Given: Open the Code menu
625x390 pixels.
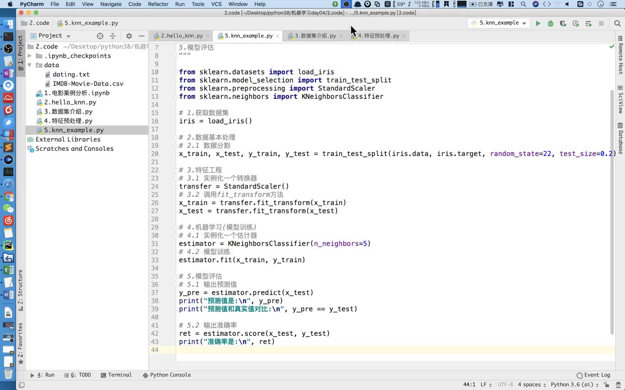Looking at the screenshot, I should coord(135,4).
